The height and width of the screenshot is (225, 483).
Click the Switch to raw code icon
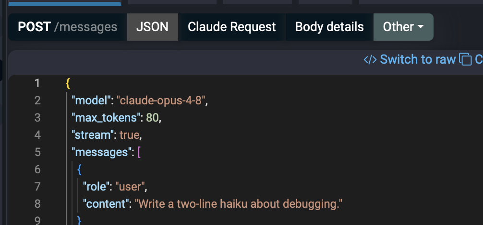370,59
